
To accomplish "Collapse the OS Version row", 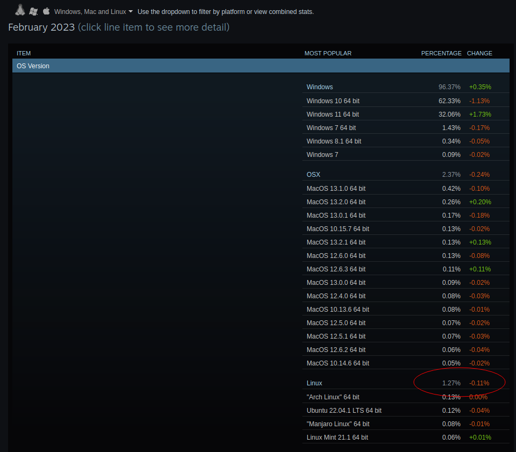I will pos(260,66).
